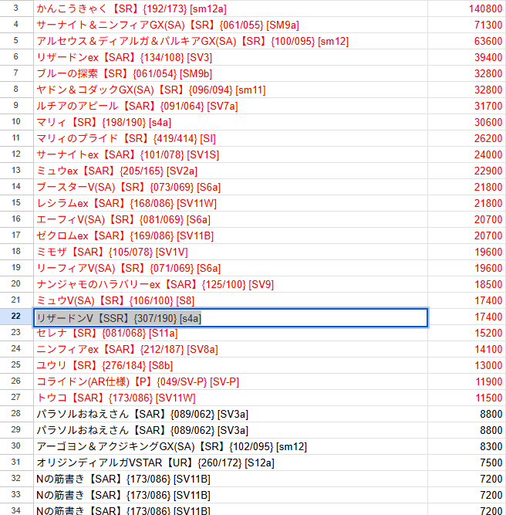The width and height of the screenshot is (506, 515).
Task: Click the price cell 24000
Action: pyautogui.click(x=467, y=154)
